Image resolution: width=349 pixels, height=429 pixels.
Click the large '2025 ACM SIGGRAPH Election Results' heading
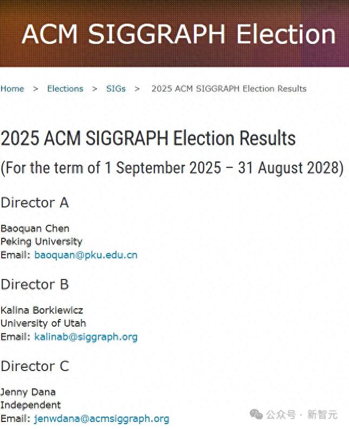click(148, 139)
